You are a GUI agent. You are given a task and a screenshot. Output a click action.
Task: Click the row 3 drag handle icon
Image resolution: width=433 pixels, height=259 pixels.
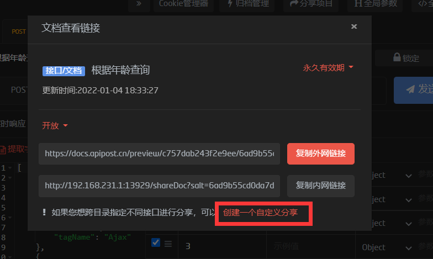[168, 244]
